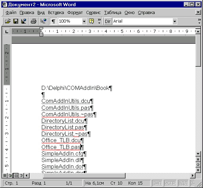The height and width of the screenshot is (188, 203).
Task: Click the Next Page double-arrow button
Action: (x=198, y=170)
